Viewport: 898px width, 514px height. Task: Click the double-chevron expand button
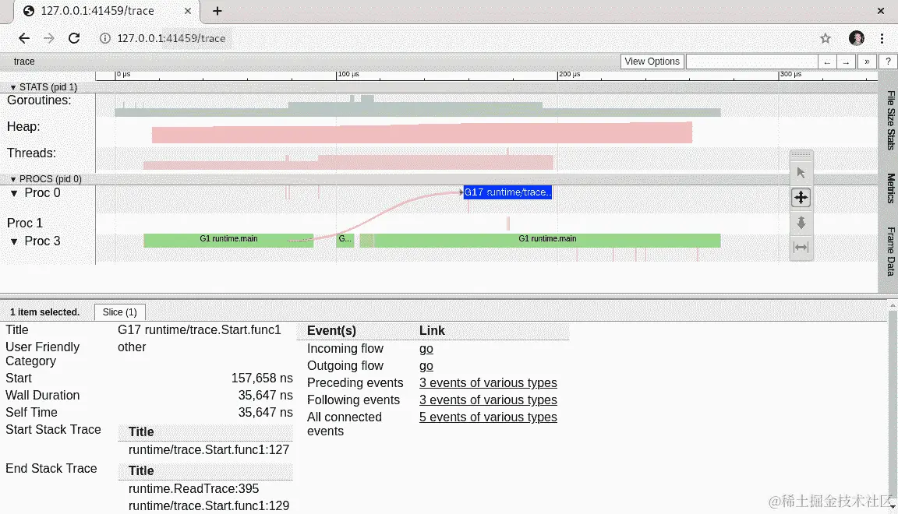[x=867, y=62]
